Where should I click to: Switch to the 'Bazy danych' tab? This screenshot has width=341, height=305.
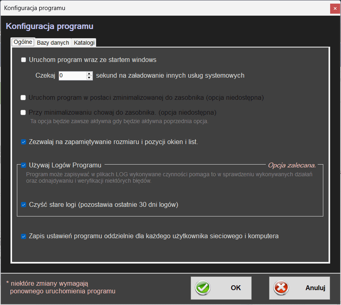(53, 43)
